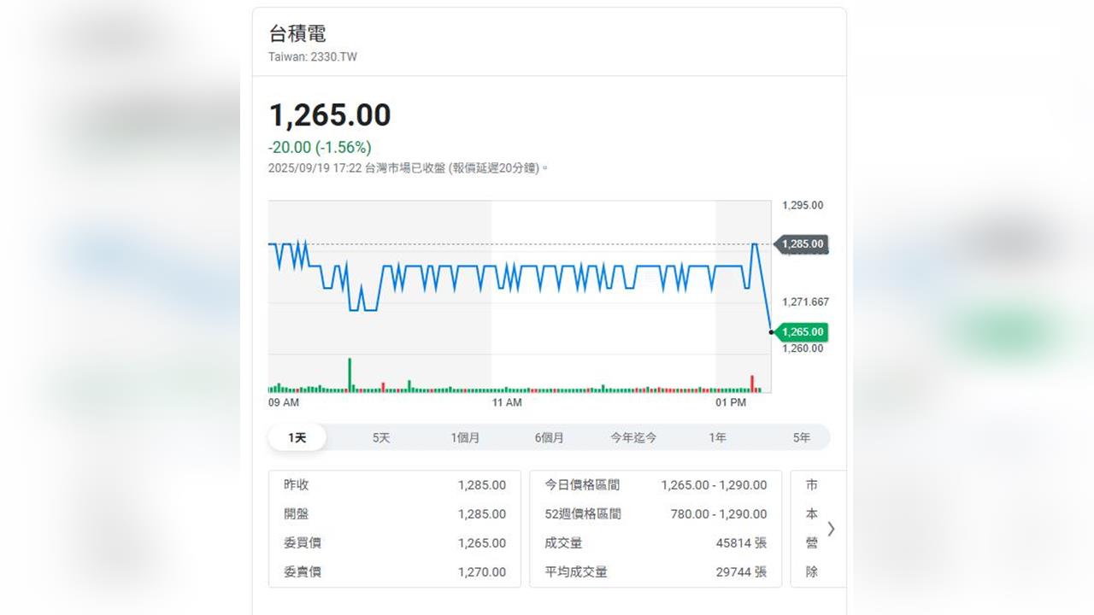Click the 1,295.00 y-axis label
The width and height of the screenshot is (1094, 615).
(x=803, y=205)
